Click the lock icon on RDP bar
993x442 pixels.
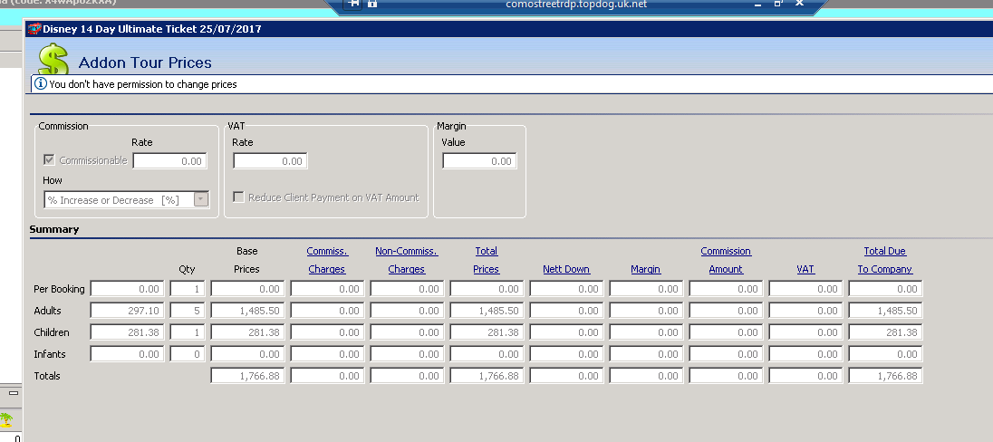[x=371, y=3]
